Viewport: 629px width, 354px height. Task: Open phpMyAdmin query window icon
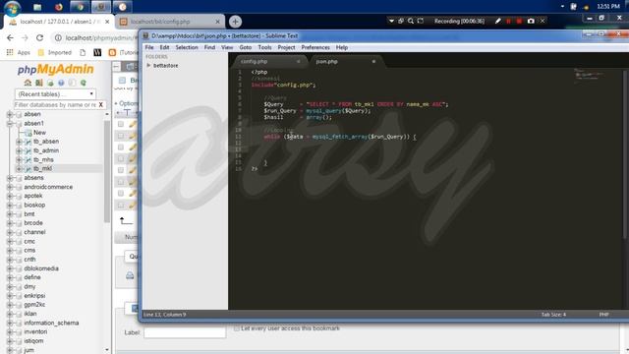[50, 83]
